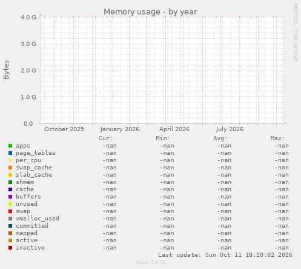The width and height of the screenshot is (301, 269).
Task: Click the pale yellow per_cpu legend swatch
Action: (x=10, y=160)
